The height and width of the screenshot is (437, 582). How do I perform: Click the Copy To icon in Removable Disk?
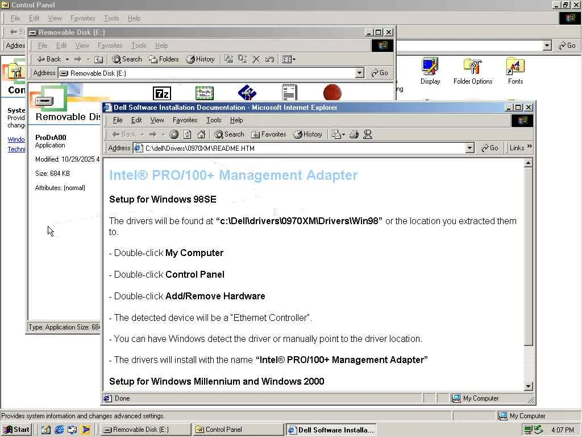(242, 59)
